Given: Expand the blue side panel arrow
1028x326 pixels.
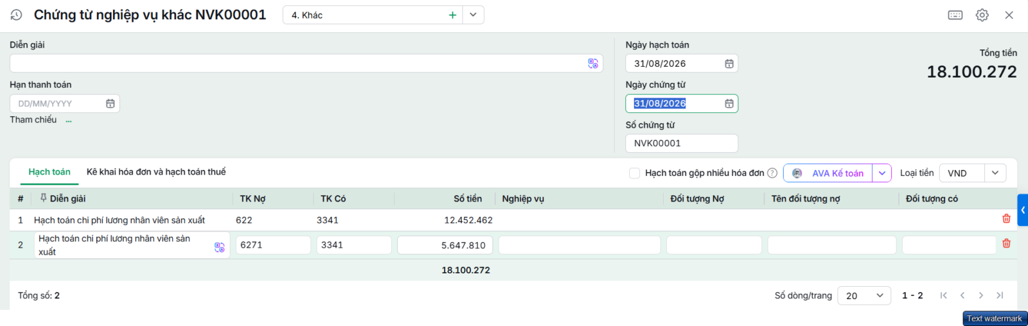Looking at the screenshot, I should click(x=1022, y=210).
